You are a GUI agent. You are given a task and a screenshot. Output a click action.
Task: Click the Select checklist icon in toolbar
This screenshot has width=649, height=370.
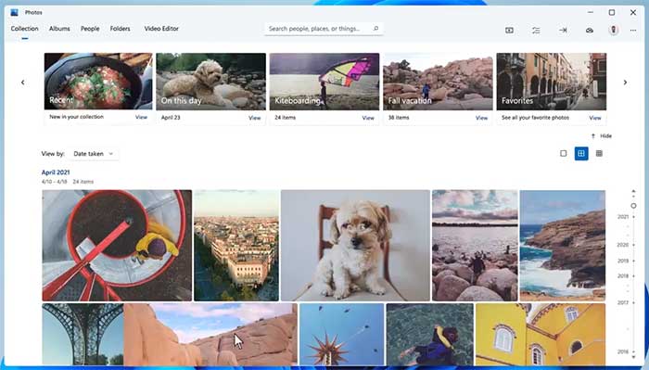(536, 31)
